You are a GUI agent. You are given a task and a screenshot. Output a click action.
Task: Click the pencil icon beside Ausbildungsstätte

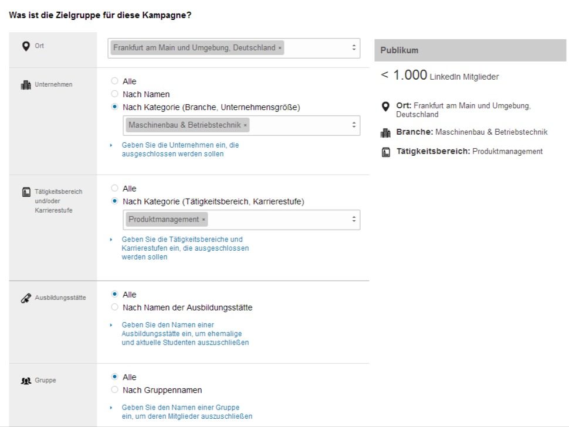tap(26, 297)
